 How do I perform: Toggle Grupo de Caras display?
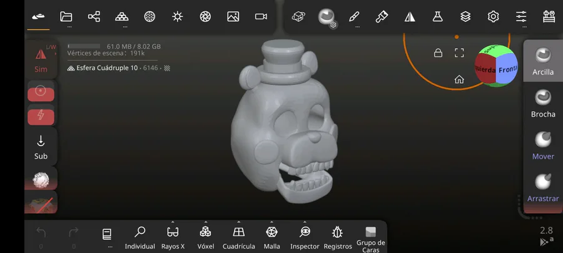tap(370, 239)
